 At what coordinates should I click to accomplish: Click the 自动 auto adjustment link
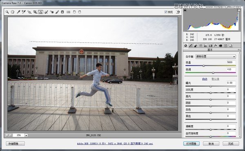tap(205, 79)
